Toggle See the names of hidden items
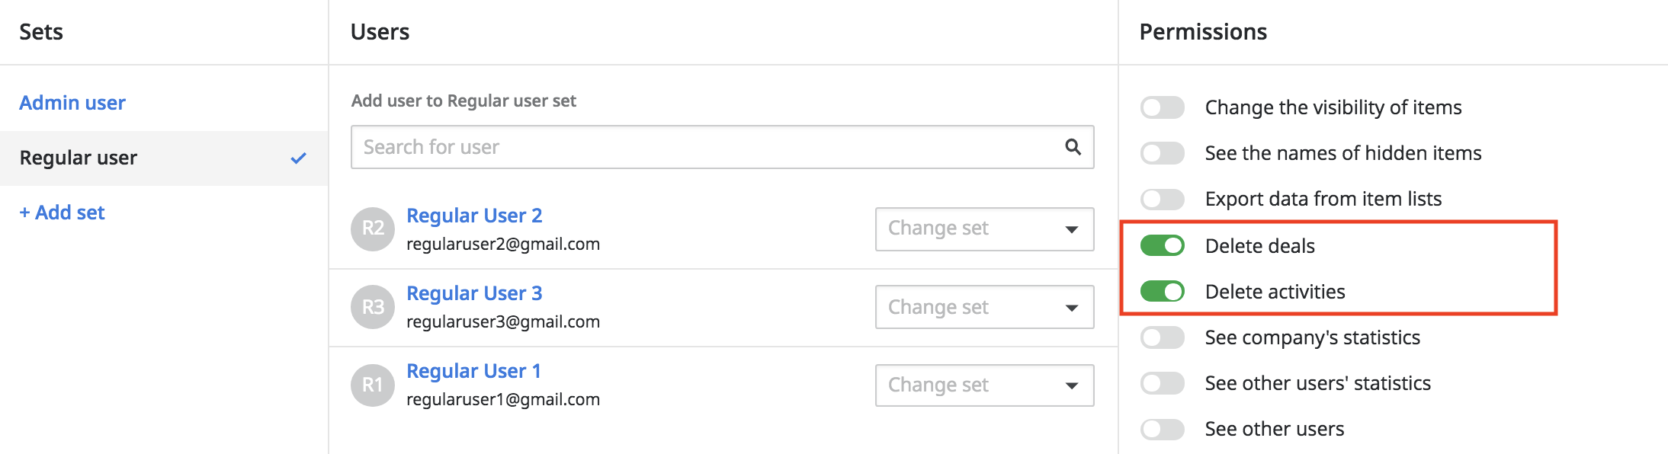 [1162, 153]
